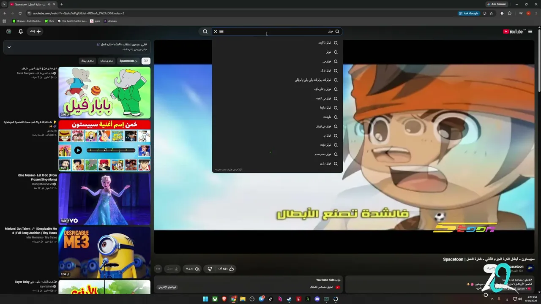
Task: Go back in browser history
Action: [5, 13]
